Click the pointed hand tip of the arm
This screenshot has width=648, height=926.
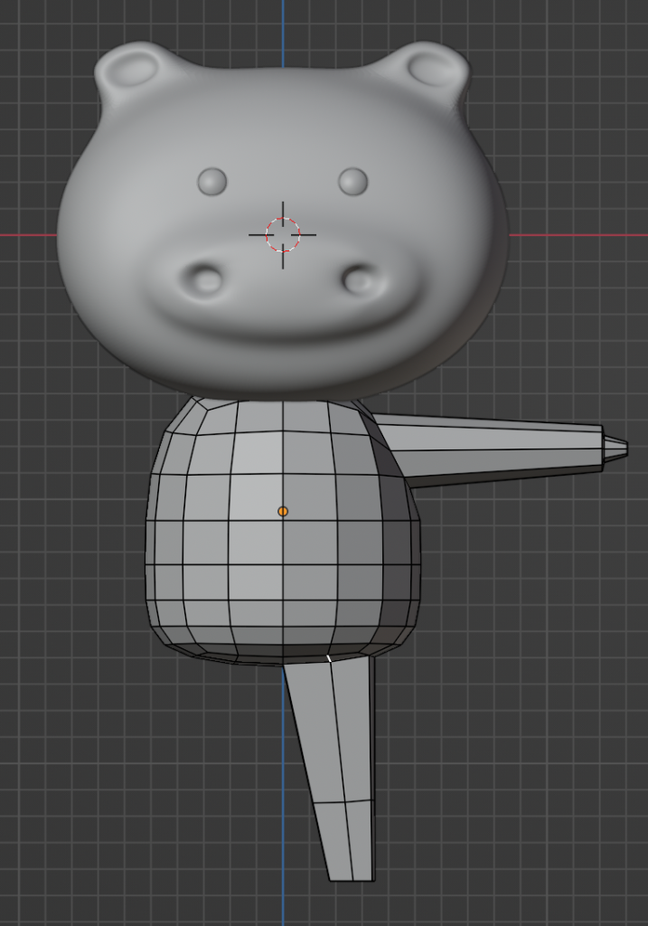click(x=615, y=448)
